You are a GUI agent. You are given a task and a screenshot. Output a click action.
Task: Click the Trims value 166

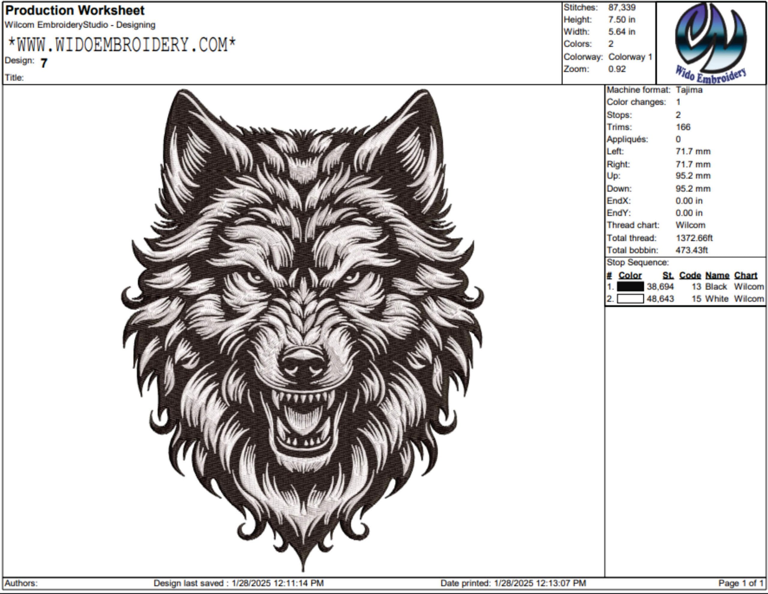pos(683,127)
